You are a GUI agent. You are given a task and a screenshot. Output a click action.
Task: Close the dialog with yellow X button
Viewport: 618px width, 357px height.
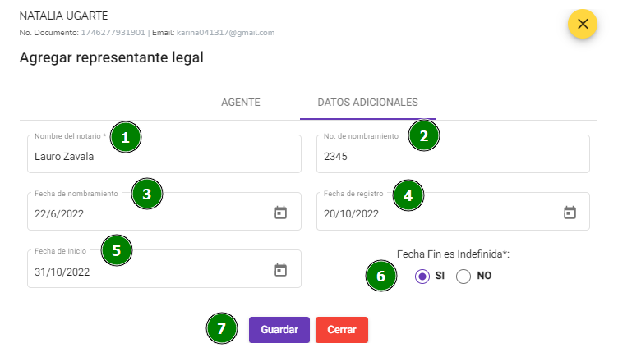coord(583,24)
